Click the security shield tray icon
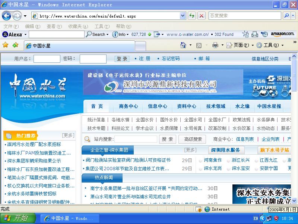The height and width of the screenshot is (224, 298). tap(276, 218)
